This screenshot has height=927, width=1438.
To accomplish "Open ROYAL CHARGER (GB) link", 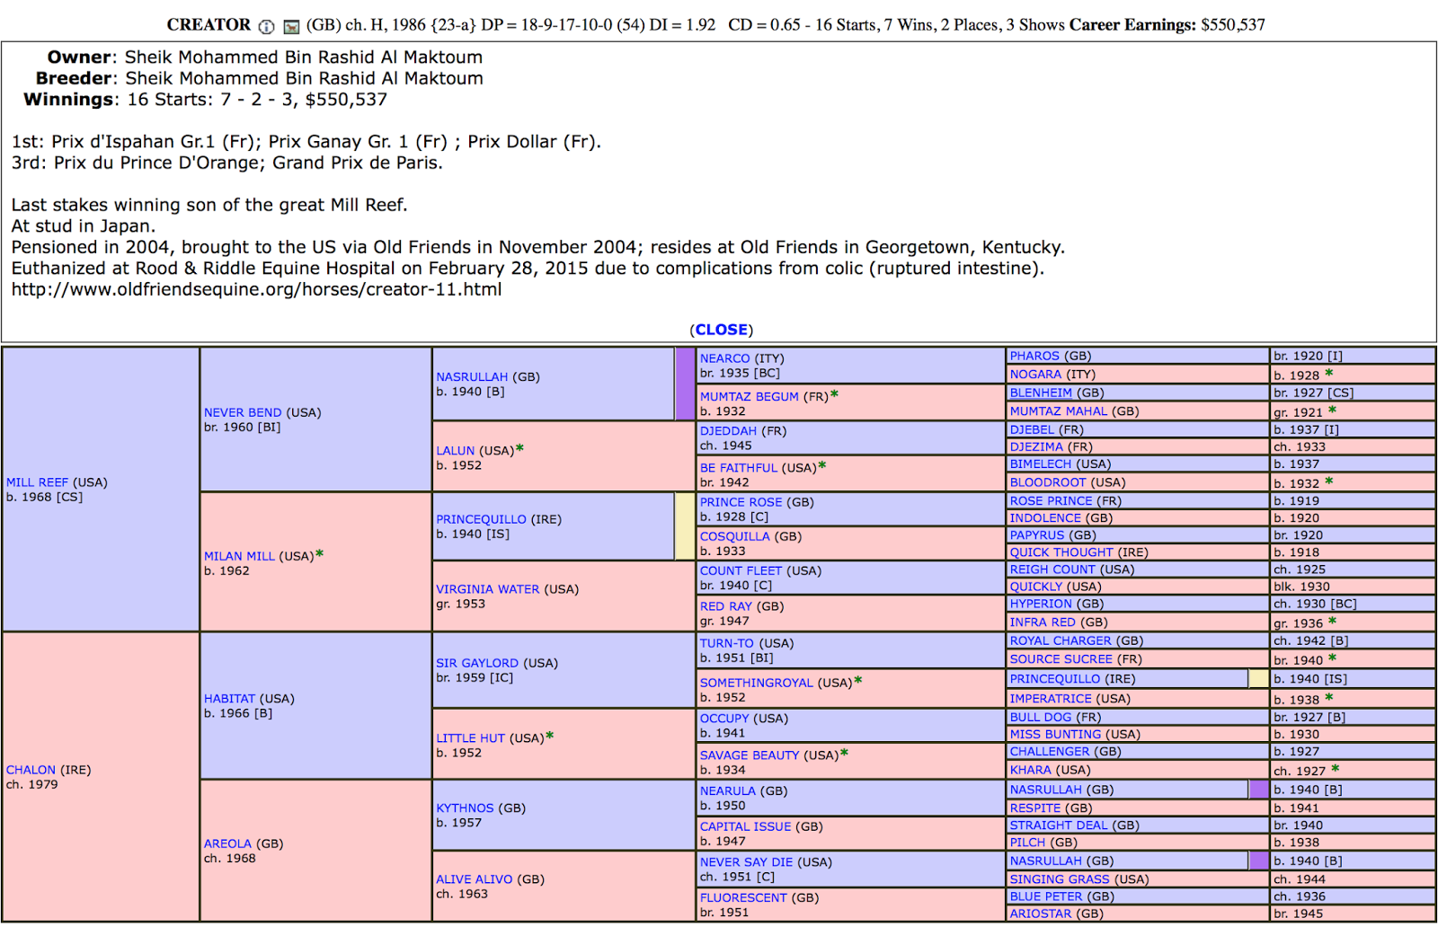I will point(1061,640).
